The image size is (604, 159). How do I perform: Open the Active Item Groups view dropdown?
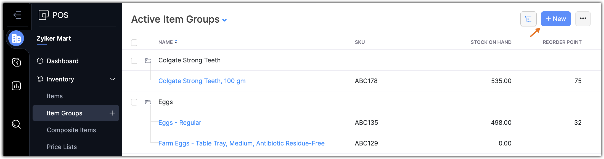point(225,20)
